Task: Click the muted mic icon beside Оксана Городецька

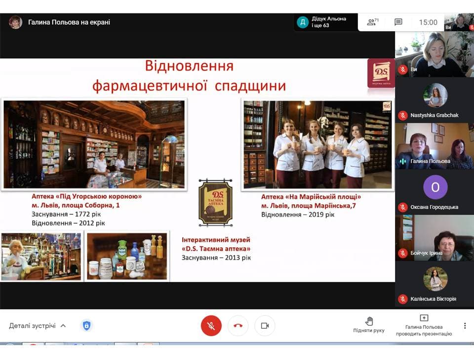Action: (403, 207)
